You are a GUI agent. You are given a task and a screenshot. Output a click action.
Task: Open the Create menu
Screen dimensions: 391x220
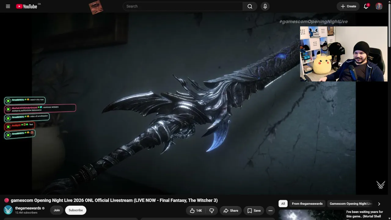tap(348, 6)
